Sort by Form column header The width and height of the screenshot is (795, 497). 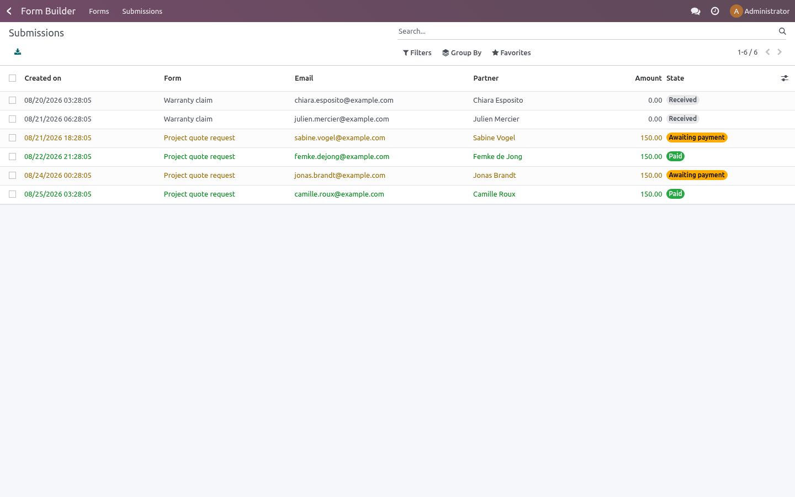pos(172,78)
